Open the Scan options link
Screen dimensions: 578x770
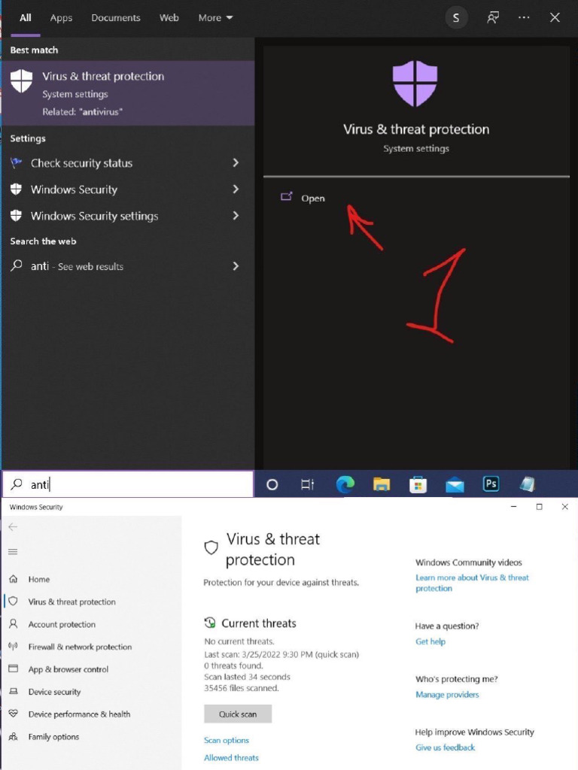pos(227,740)
